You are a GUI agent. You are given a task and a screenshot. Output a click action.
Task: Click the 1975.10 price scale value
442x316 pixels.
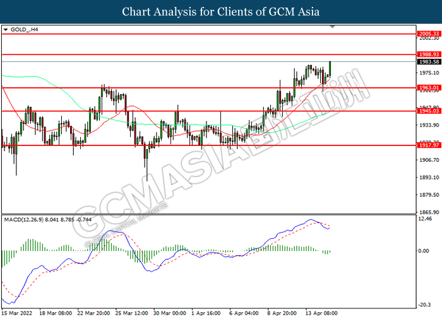[429, 73]
